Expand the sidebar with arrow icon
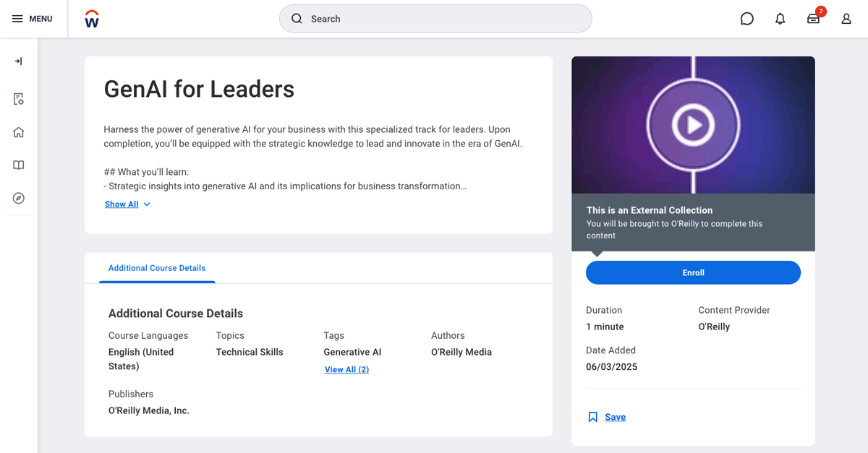The width and height of the screenshot is (868, 453). click(19, 61)
